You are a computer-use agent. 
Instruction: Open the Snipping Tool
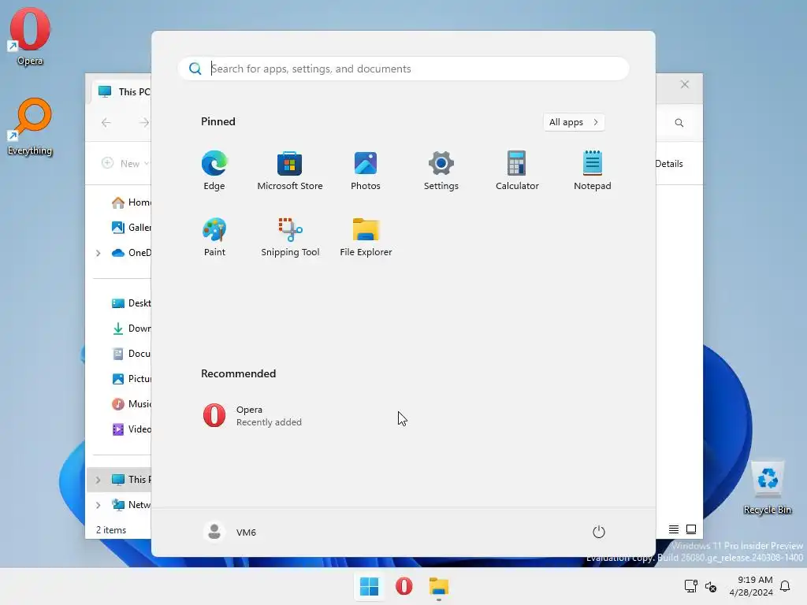coord(290,236)
